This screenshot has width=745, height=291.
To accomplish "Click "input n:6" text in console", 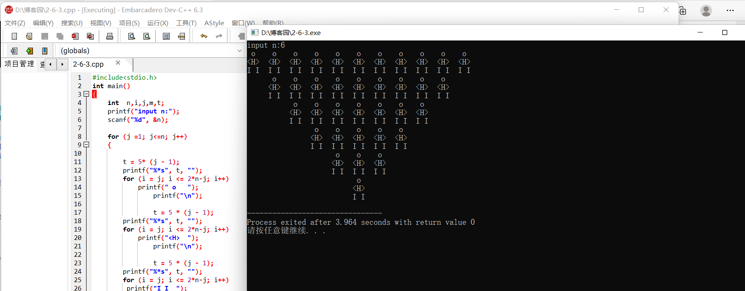I will [266, 45].
